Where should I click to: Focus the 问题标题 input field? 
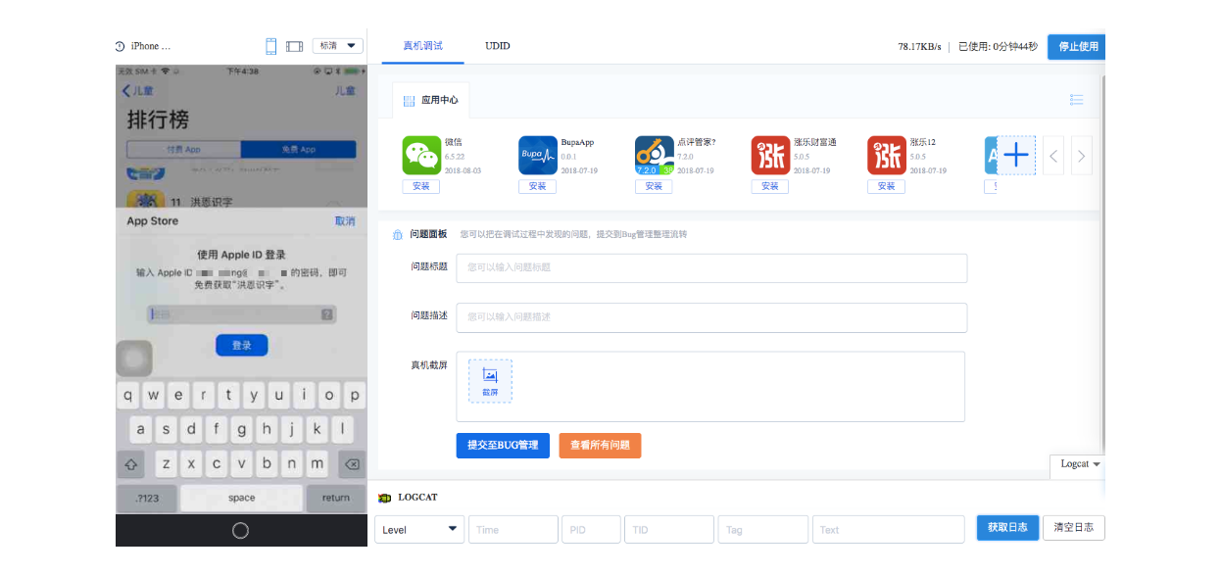click(711, 267)
